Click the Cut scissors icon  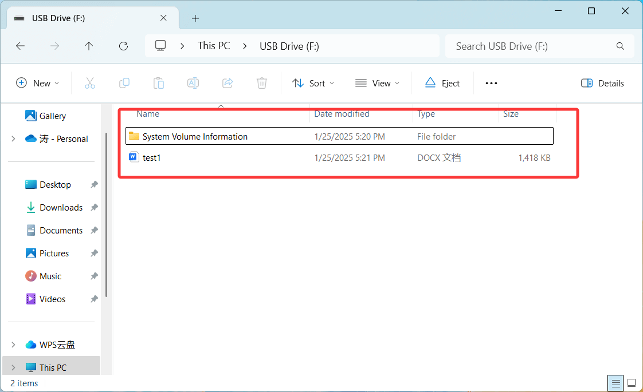click(x=90, y=83)
